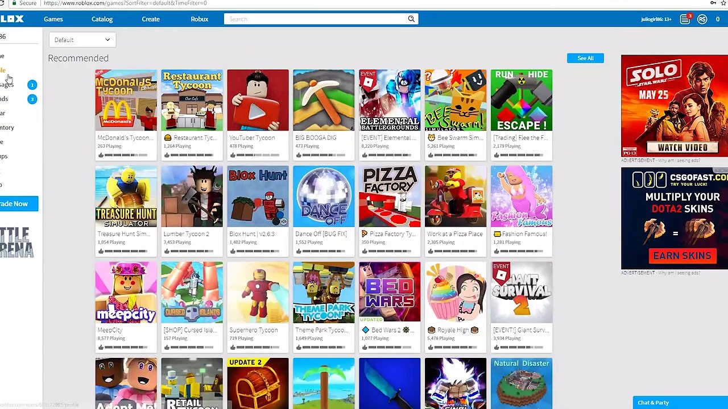Open the Restaurant Tycoon game thumbnail
The width and height of the screenshot is (728, 409).
click(192, 100)
